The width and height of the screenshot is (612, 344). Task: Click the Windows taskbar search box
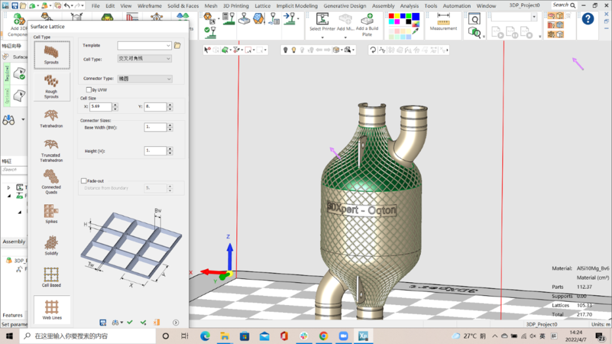pyautogui.click(x=88, y=336)
